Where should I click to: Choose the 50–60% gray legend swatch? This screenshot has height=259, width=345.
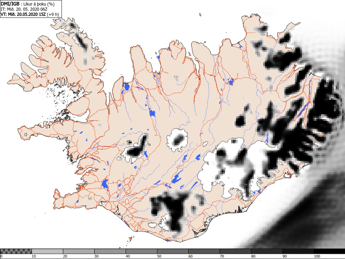tap(173, 251)
